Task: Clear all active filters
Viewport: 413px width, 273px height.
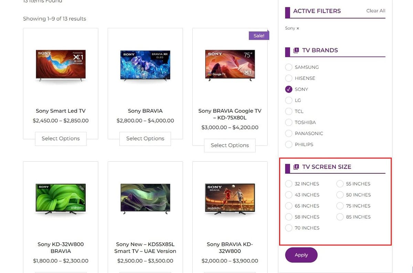Action: (376, 11)
